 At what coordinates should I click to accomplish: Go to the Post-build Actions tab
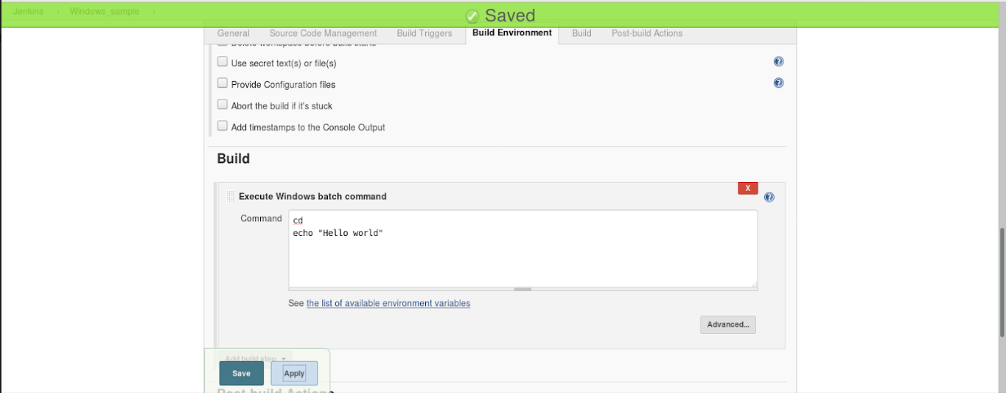647,33
